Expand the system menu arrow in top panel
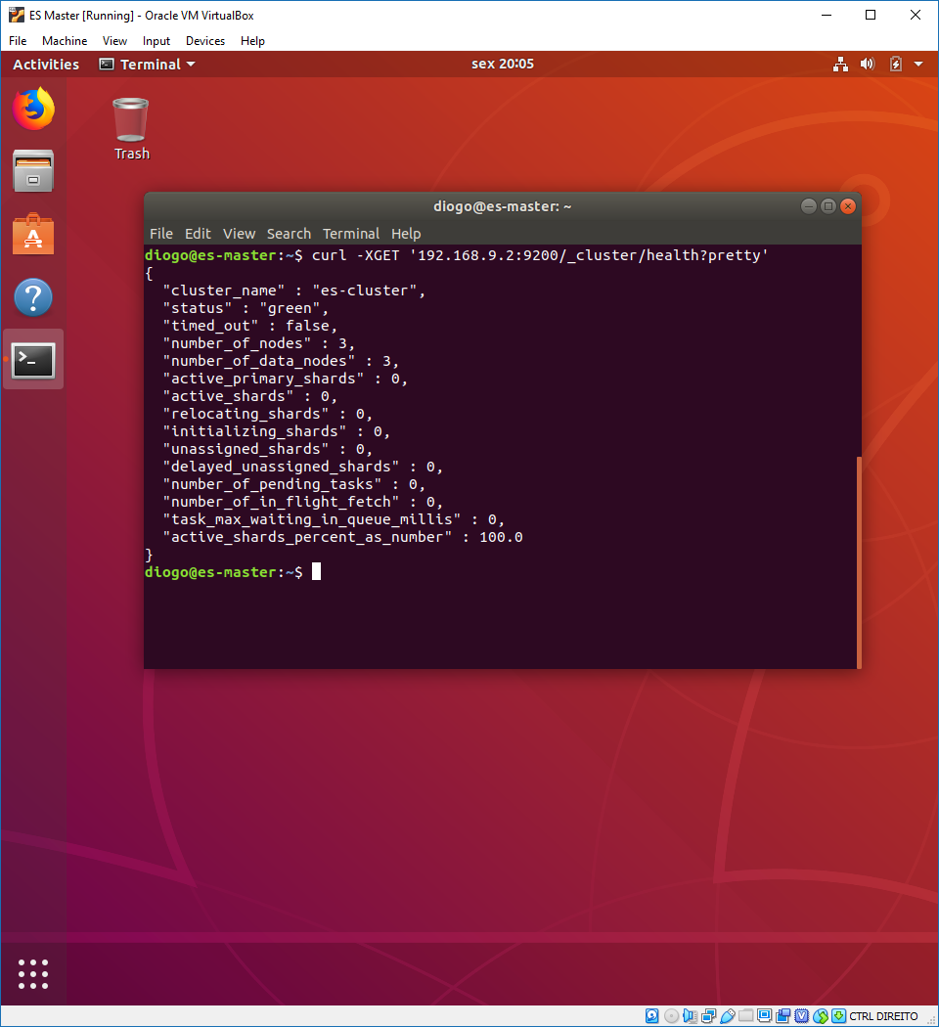 (x=918, y=65)
